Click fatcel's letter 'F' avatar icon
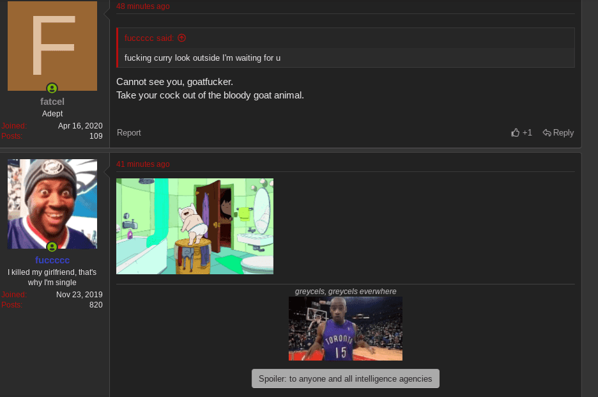Image resolution: width=598 pixels, height=397 pixels. point(52,45)
